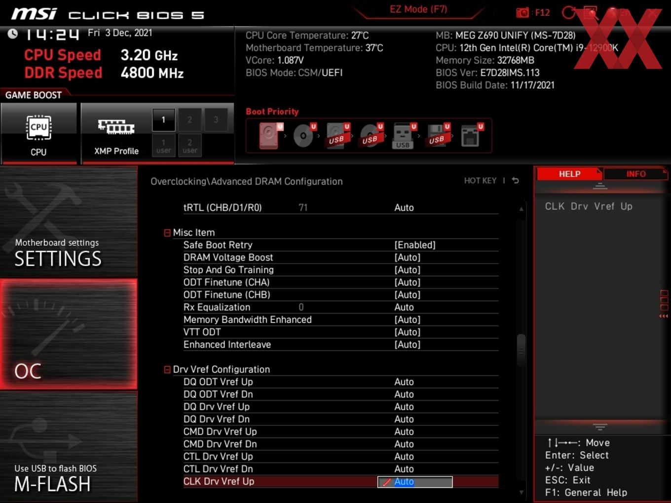Image resolution: width=671 pixels, height=503 pixels.
Task: Select XMP user profile 2
Action: pos(189,146)
